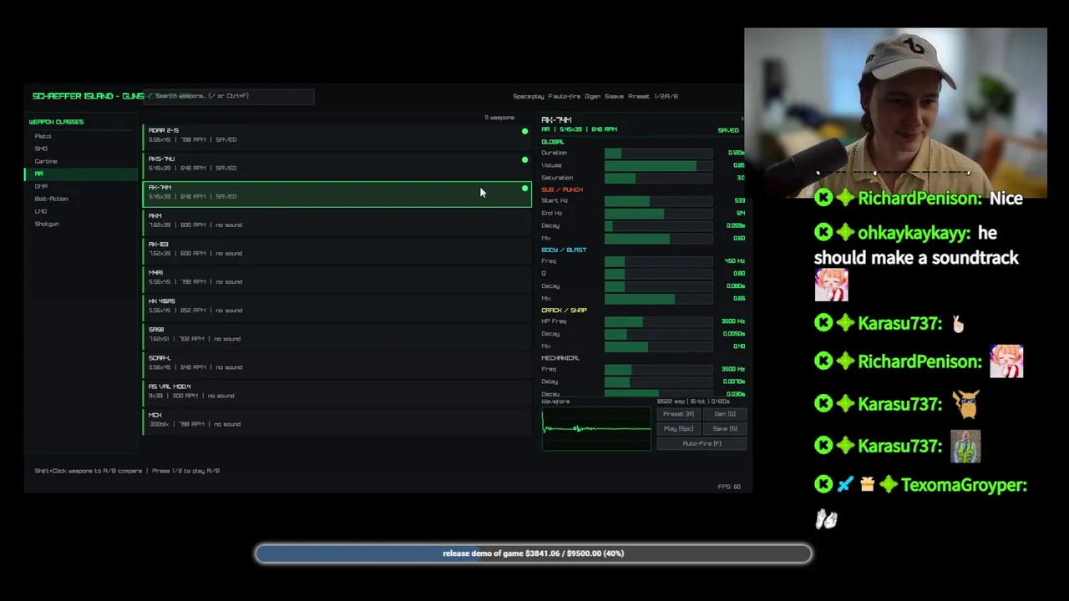Select the AK-74M weapon row
Viewport: 1069px width, 601px height.
point(337,193)
